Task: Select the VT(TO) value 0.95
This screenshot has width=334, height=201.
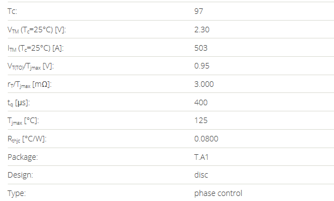Action: click(x=202, y=66)
